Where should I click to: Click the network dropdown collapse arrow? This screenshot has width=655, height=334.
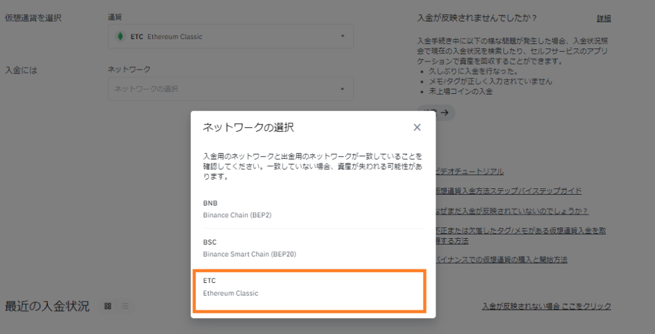[343, 89]
